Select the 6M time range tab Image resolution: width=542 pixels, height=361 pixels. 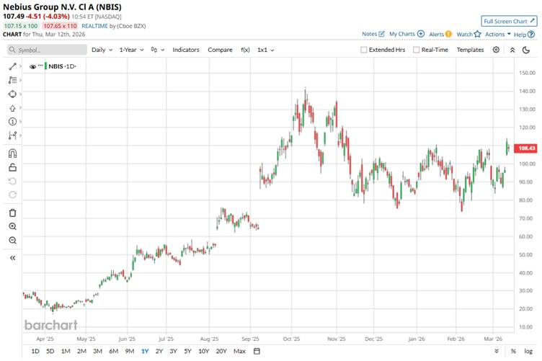(x=113, y=351)
